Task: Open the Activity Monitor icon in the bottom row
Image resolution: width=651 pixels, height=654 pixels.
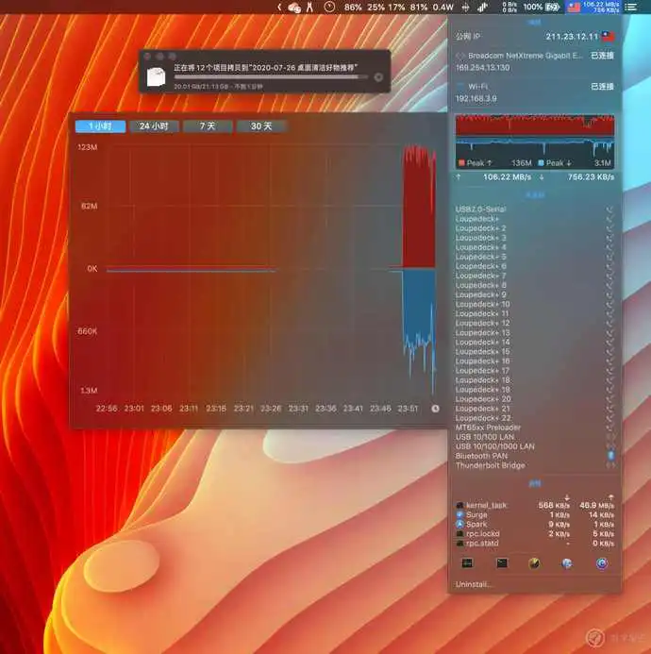Action: click(x=467, y=563)
